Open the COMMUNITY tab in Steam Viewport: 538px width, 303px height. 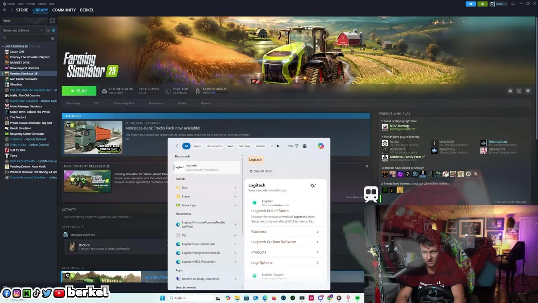pos(64,10)
